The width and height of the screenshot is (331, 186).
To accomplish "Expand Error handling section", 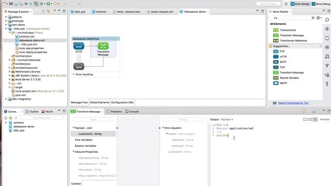I will [73, 74].
